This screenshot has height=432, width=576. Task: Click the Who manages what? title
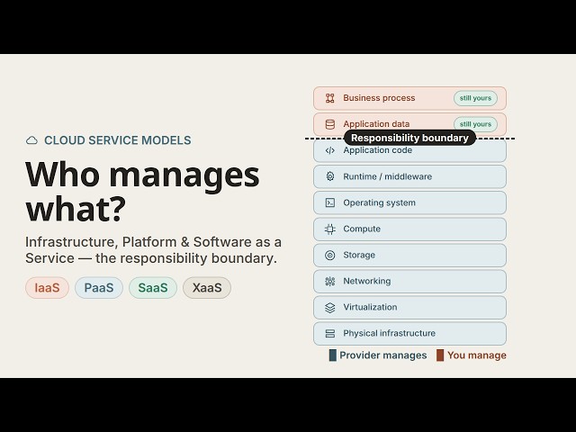tap(142, 192)
